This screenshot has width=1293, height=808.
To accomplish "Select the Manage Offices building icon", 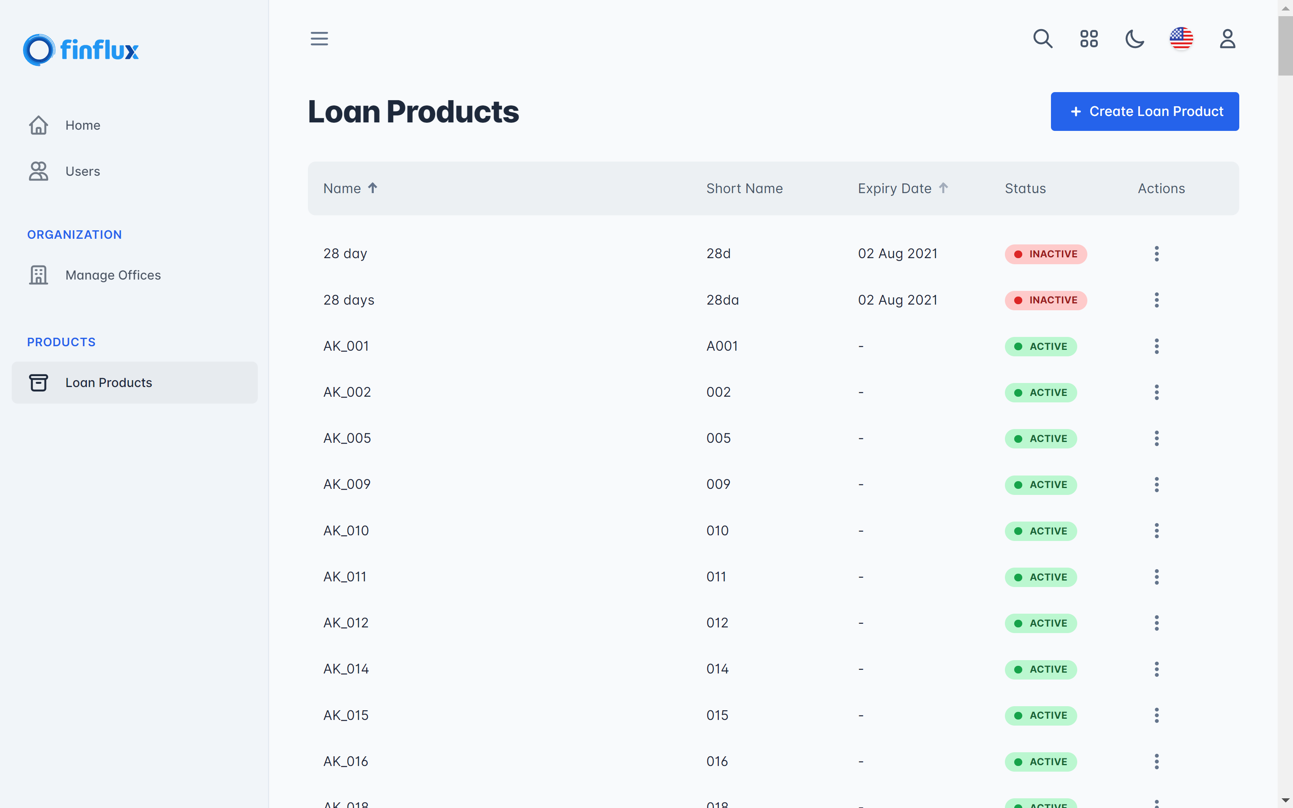I will (x=38, y=275).
